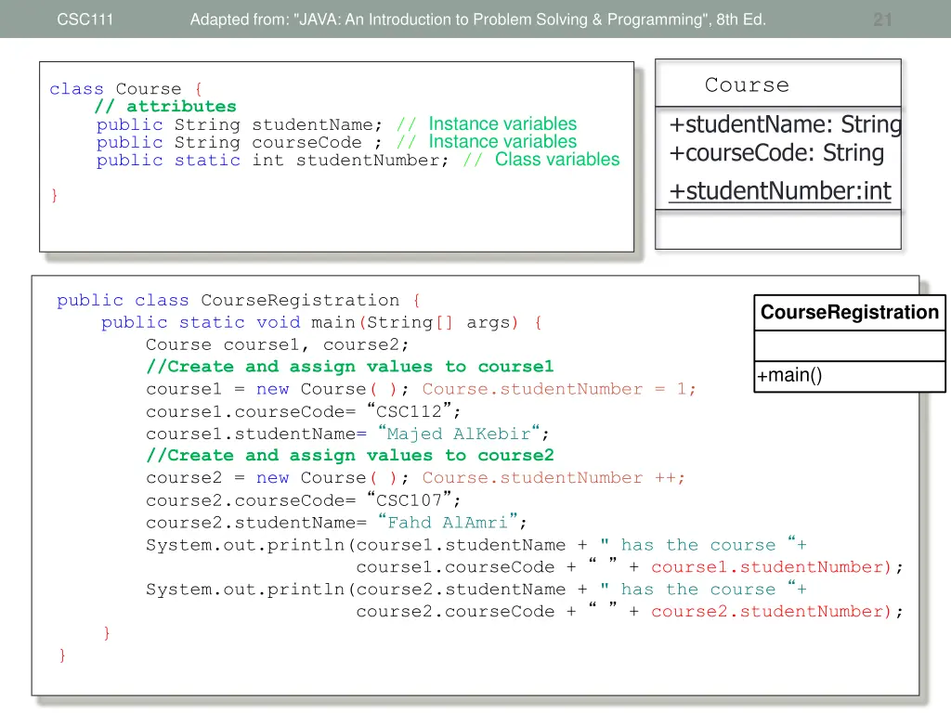Click "public String studentName;" declaration
Image resolution: width=951 pixels, height=713 pixels.
[x=240, y=125]
